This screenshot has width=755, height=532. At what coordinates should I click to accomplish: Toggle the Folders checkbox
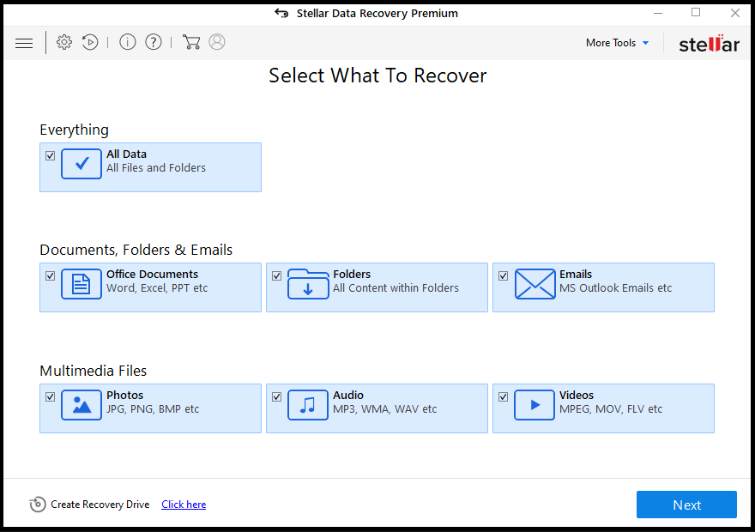277,276
